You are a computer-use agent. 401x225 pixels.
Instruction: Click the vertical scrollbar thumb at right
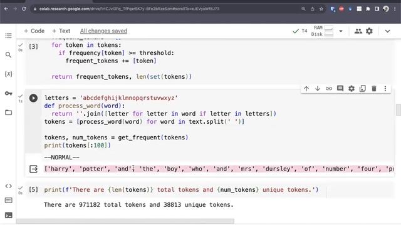click(398, 110)
